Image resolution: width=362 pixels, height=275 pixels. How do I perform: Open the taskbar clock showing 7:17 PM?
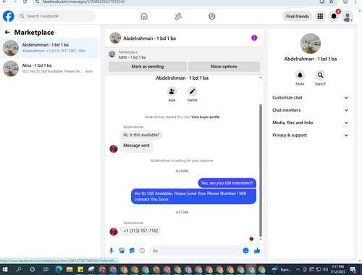click(338, 269)
